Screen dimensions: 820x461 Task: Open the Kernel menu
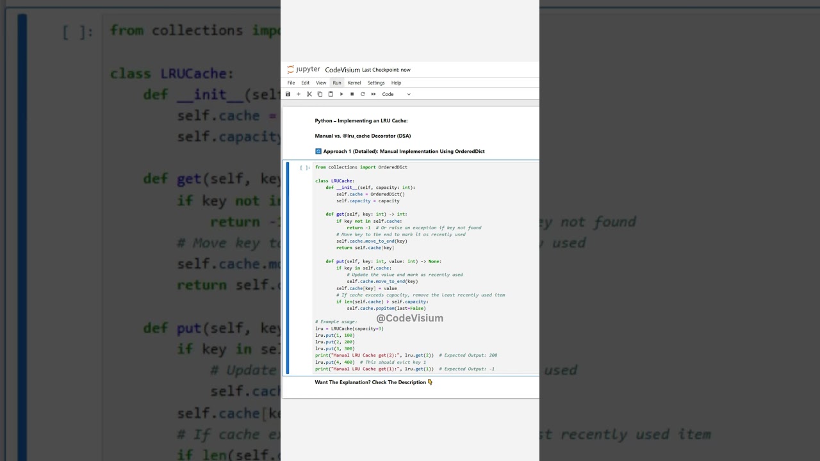point(354,83)
